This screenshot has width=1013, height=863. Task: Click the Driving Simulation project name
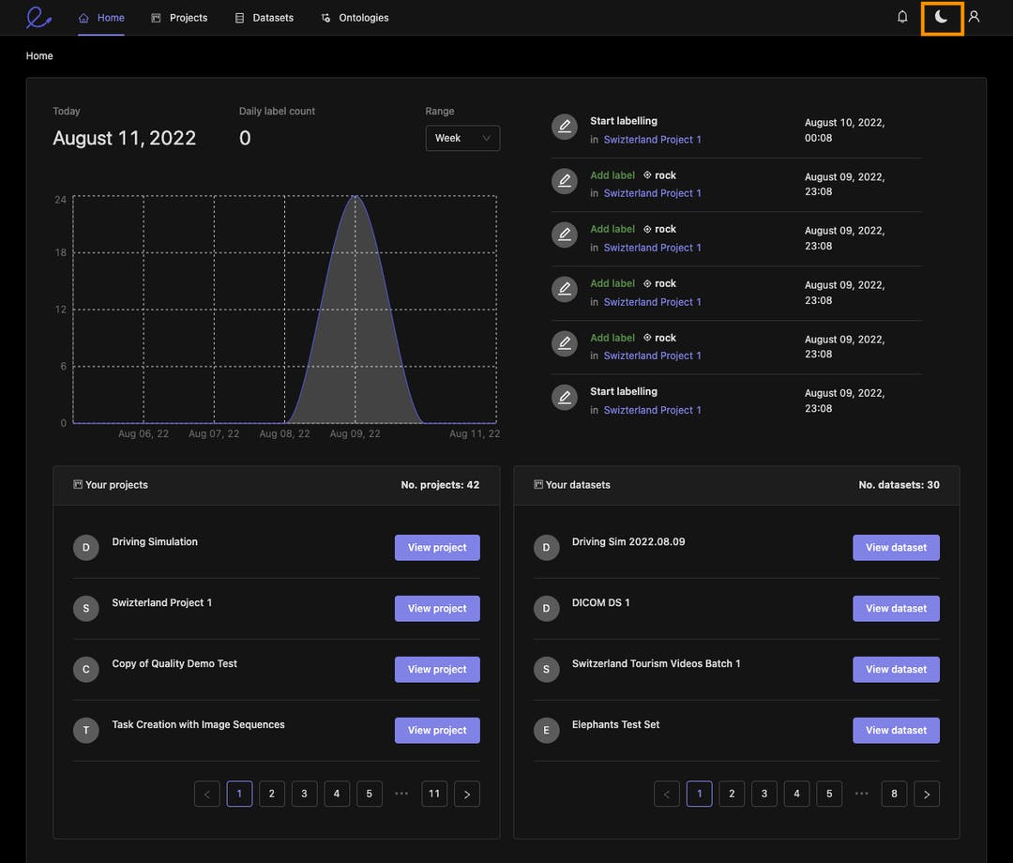coord(155,542)
